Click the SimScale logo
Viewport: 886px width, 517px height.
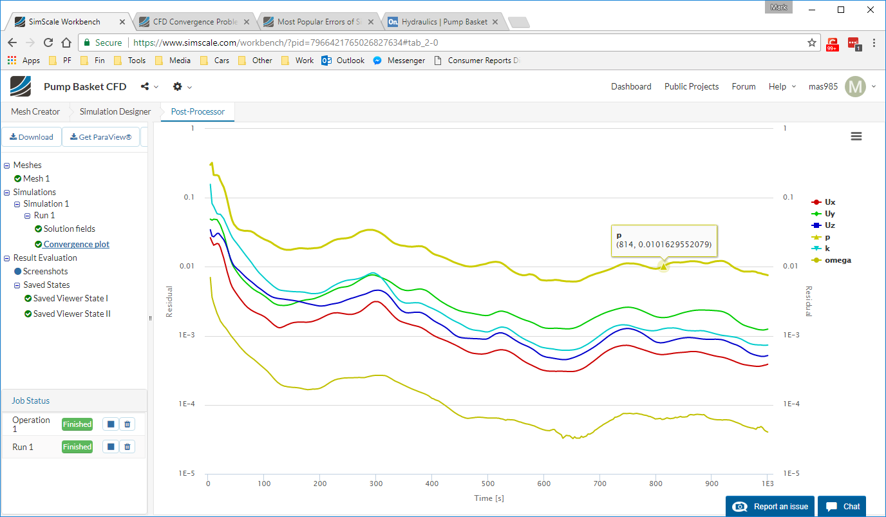(21, 86)
